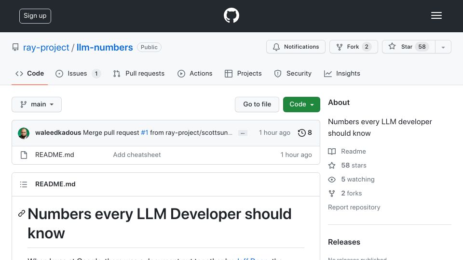Image resolution: width=463 pixels, height=260 pixels.
Task: Click the Sign up button
Action: coord(35,16)
